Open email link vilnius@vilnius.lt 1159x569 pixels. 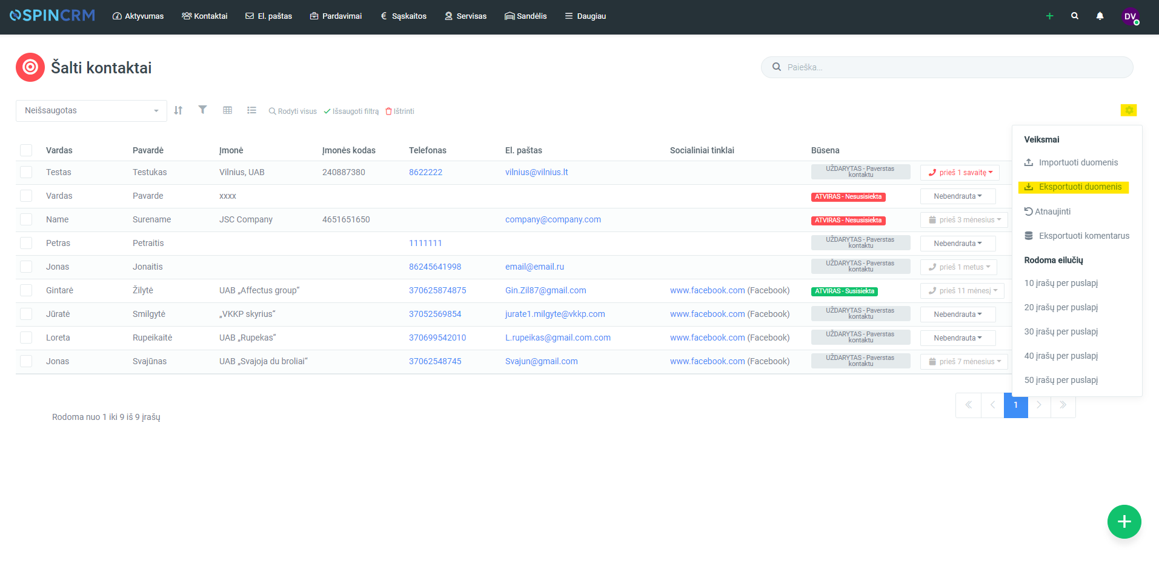coord(537,172)
